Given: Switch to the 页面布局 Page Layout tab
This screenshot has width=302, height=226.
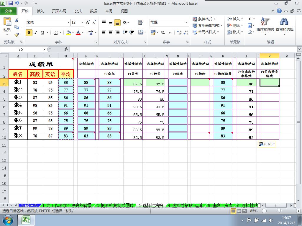Looking at the screenshot, I should tap(59, 11).
